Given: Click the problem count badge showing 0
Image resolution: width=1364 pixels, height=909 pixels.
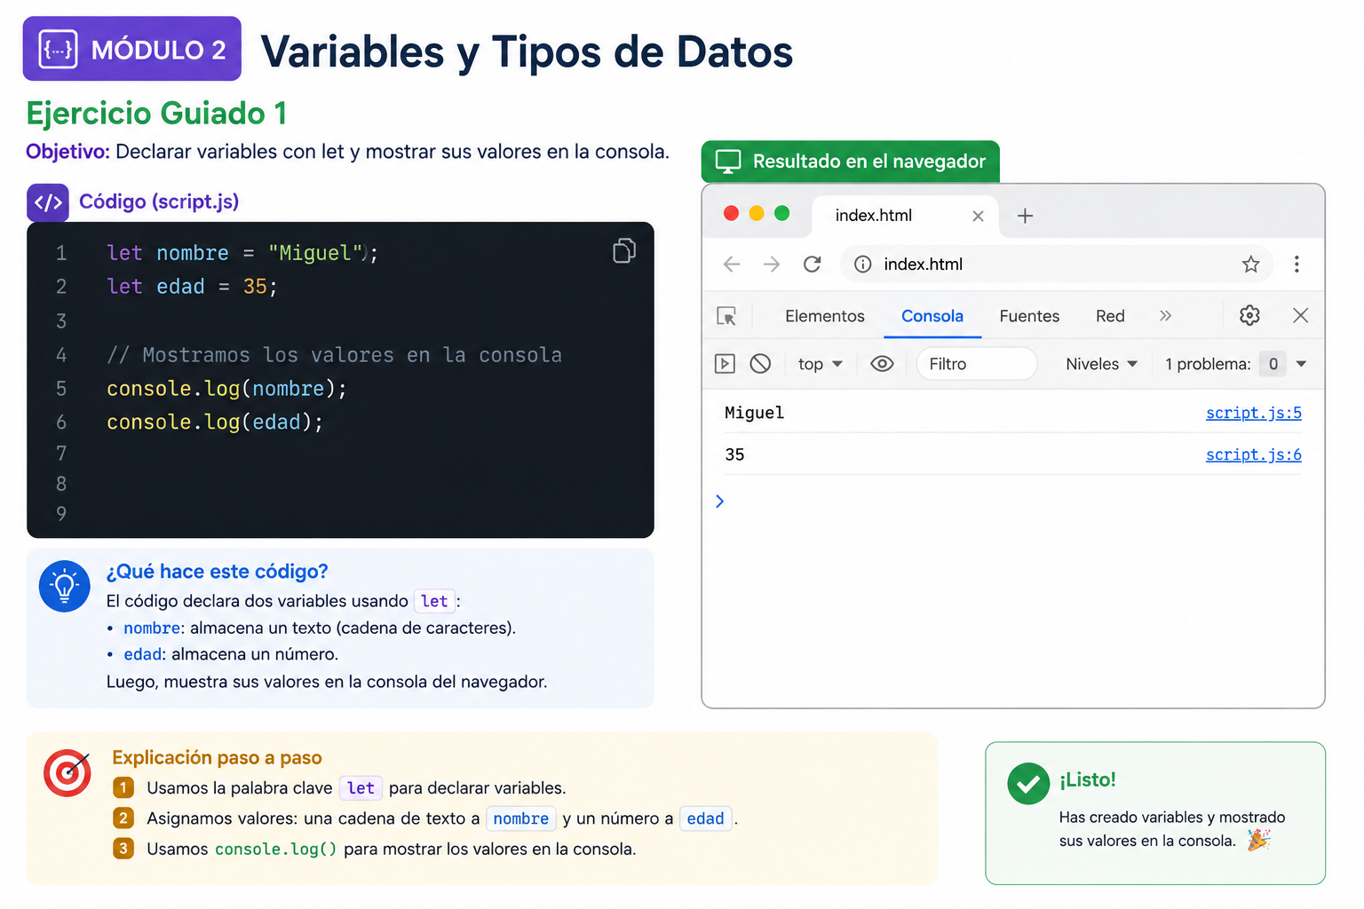Looking at the screenshot, I should click(1273, 364).
